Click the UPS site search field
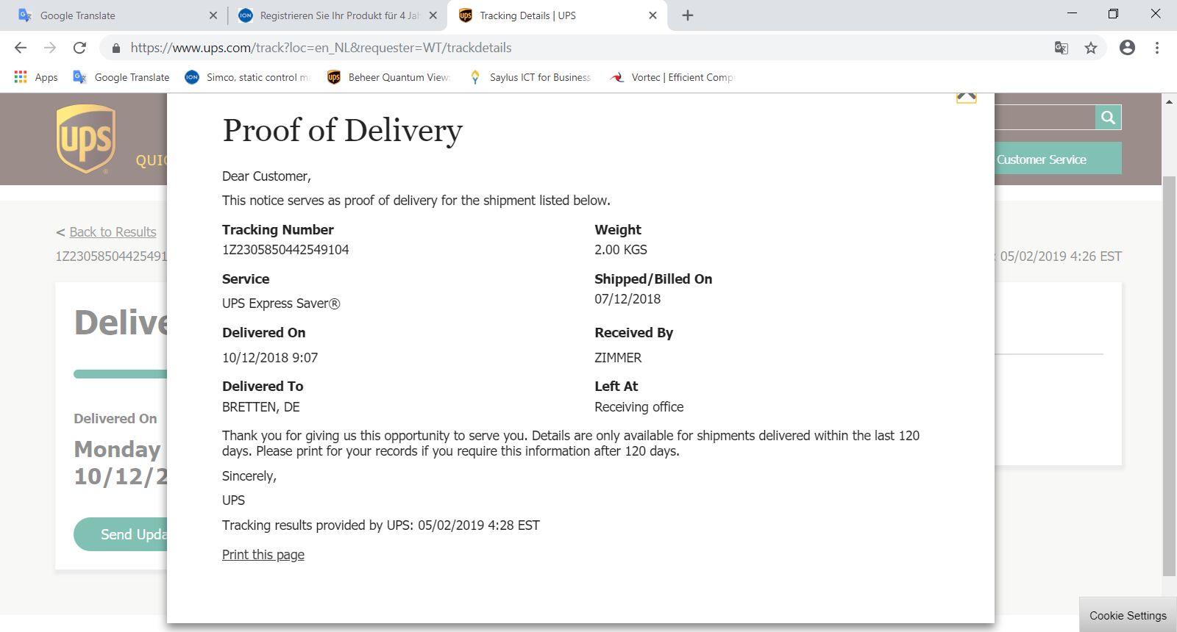 point(1045,118)
